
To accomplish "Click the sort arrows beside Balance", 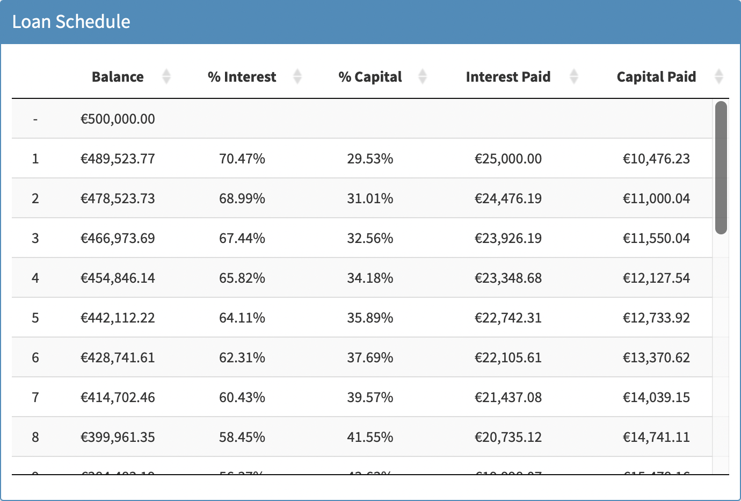I will pos(166,77).
